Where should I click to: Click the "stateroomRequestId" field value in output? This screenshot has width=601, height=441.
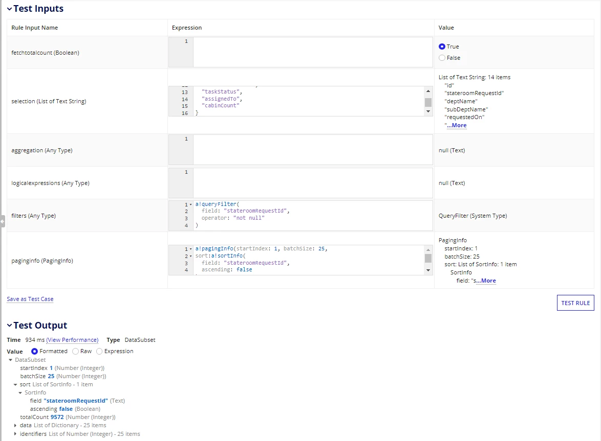tap(76, 401)
